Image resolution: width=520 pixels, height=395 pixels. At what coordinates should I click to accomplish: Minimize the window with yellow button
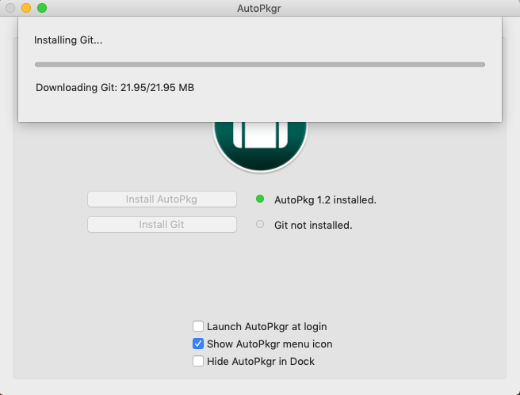click(x=26, y=8)
